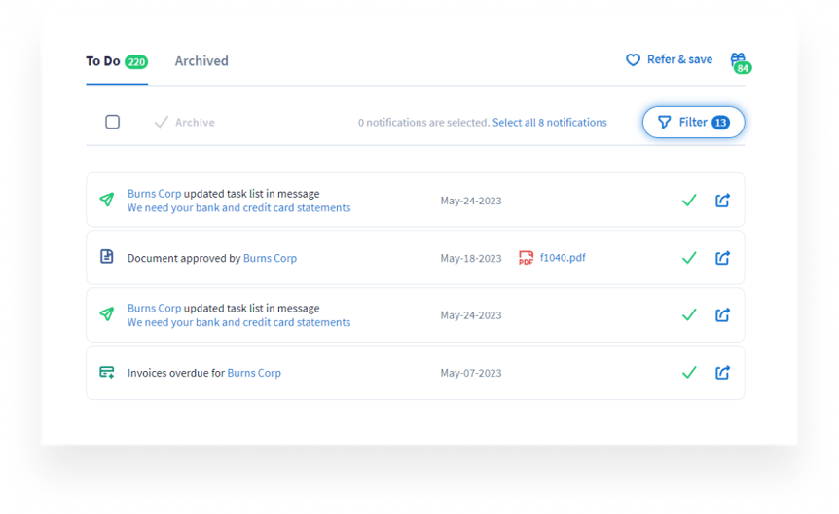Screen dimensions: 839x514
Task: Open Invoices overdue notification via external-link icon
Action: 723,373
